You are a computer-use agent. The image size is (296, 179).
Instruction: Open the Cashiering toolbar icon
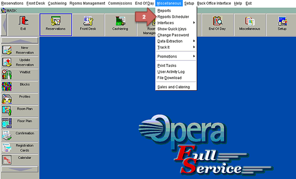[121, 24]
